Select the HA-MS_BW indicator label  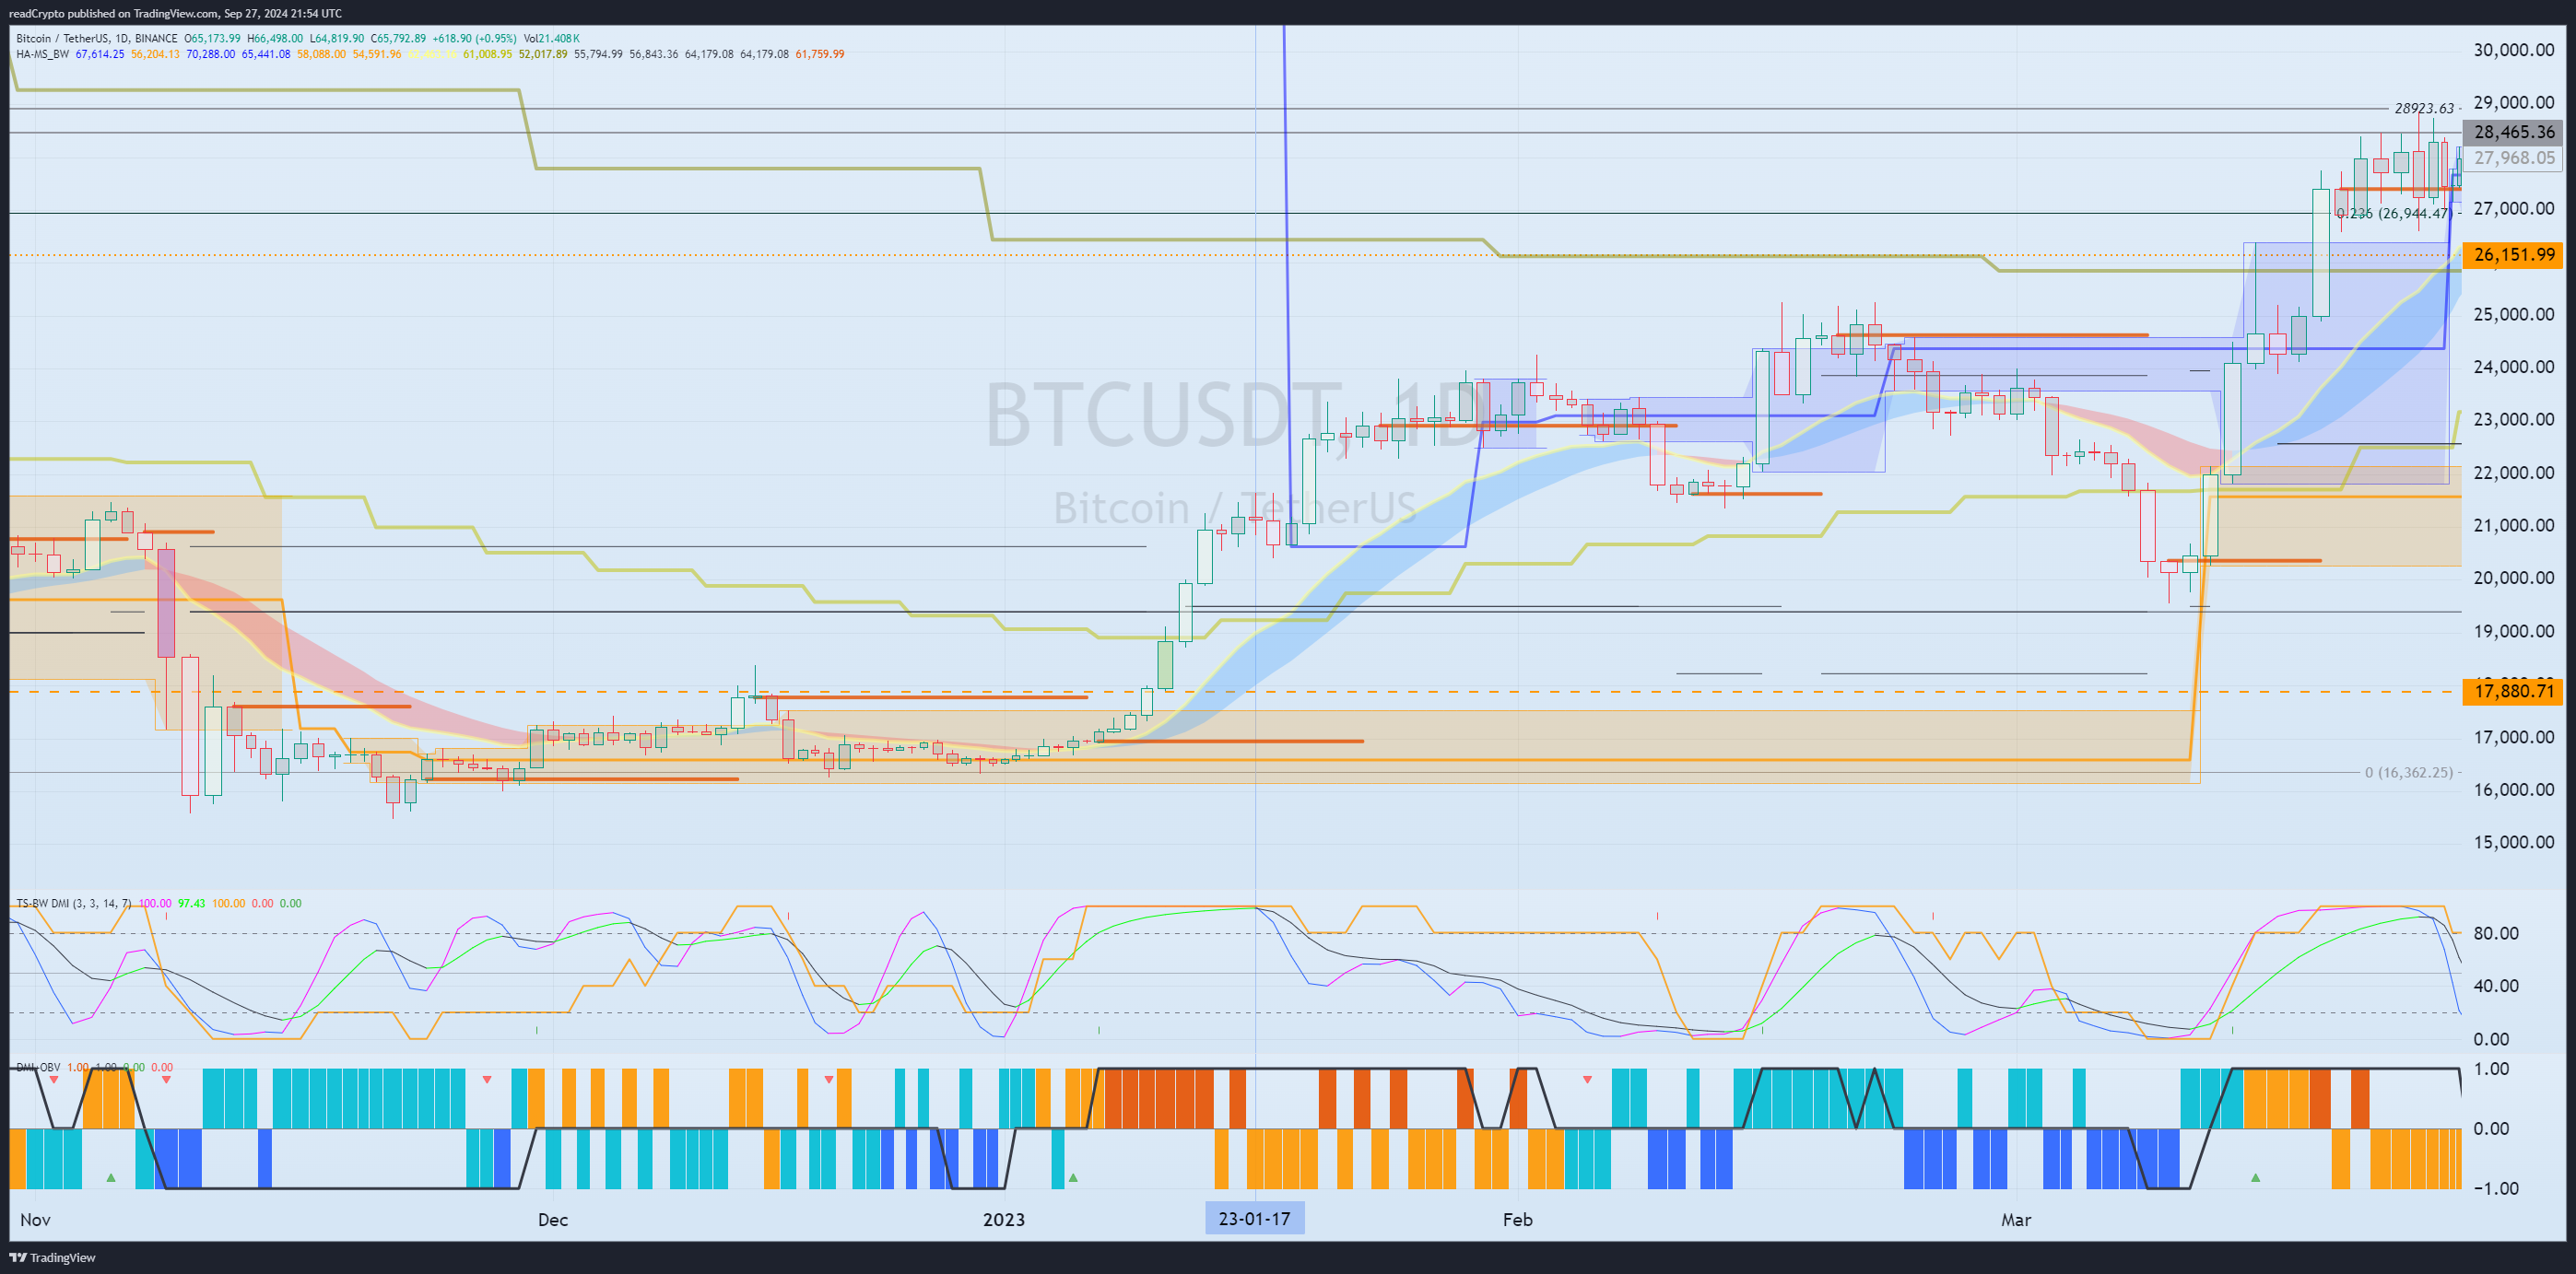(x=43, y=54)
